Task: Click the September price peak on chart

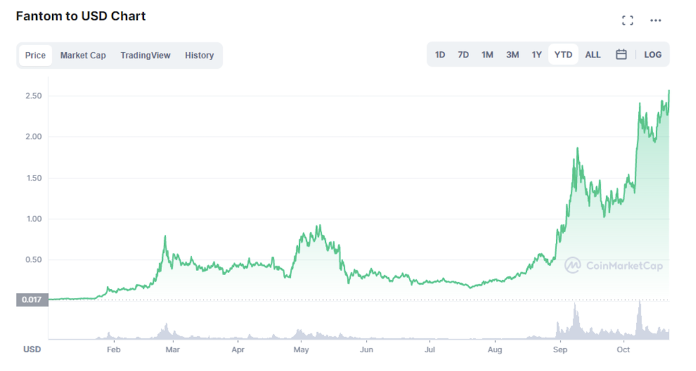Action: click(x=578, y=149)
